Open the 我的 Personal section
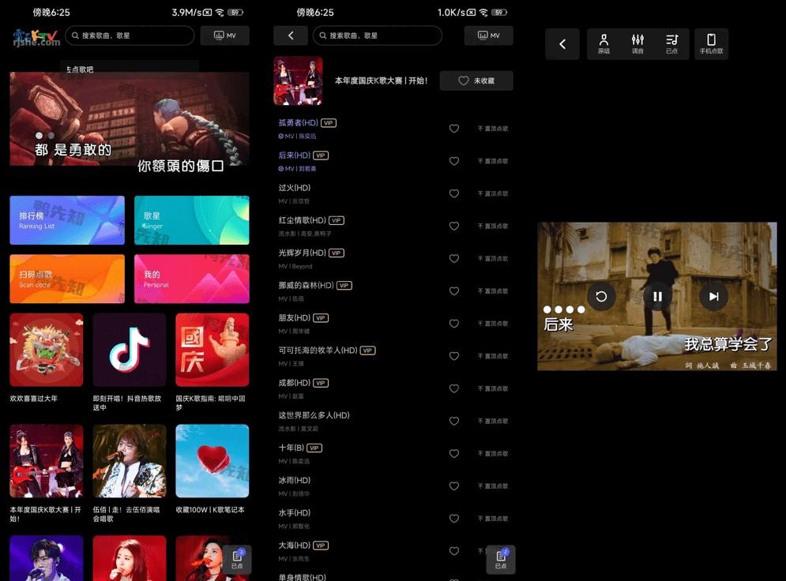 point(192,279)
